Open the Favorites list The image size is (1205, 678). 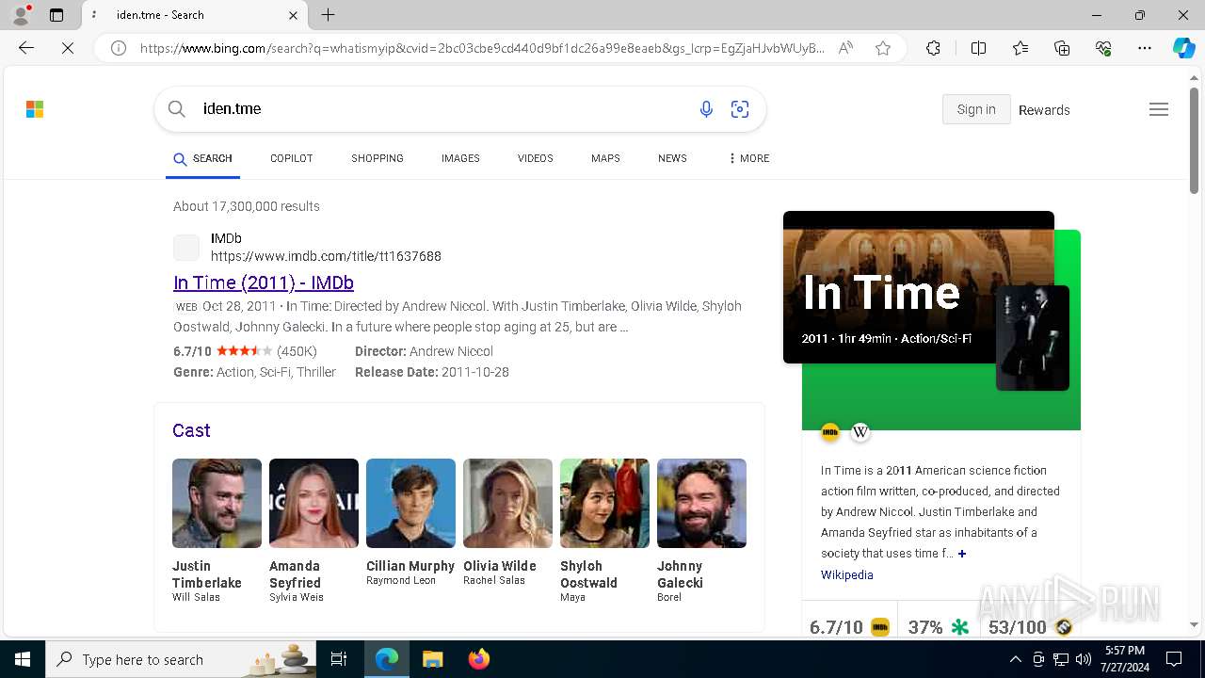(x=1020, y=48)
